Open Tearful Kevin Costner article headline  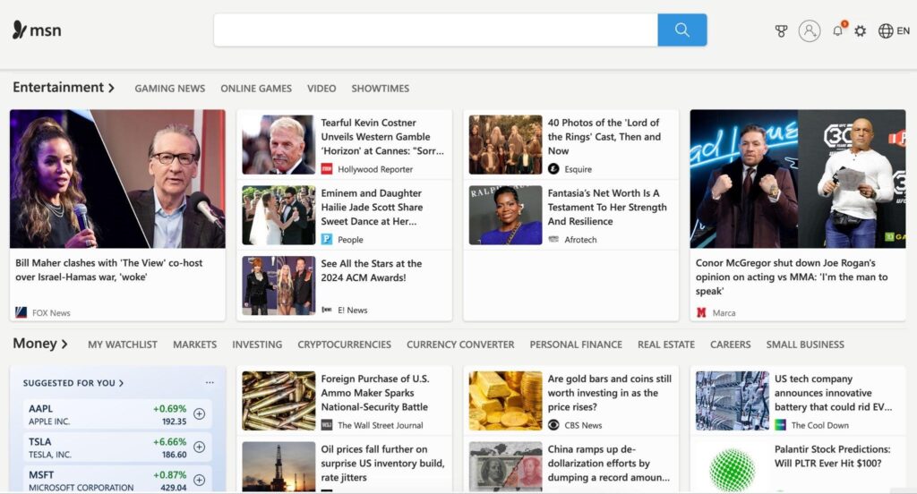[382, 136]
